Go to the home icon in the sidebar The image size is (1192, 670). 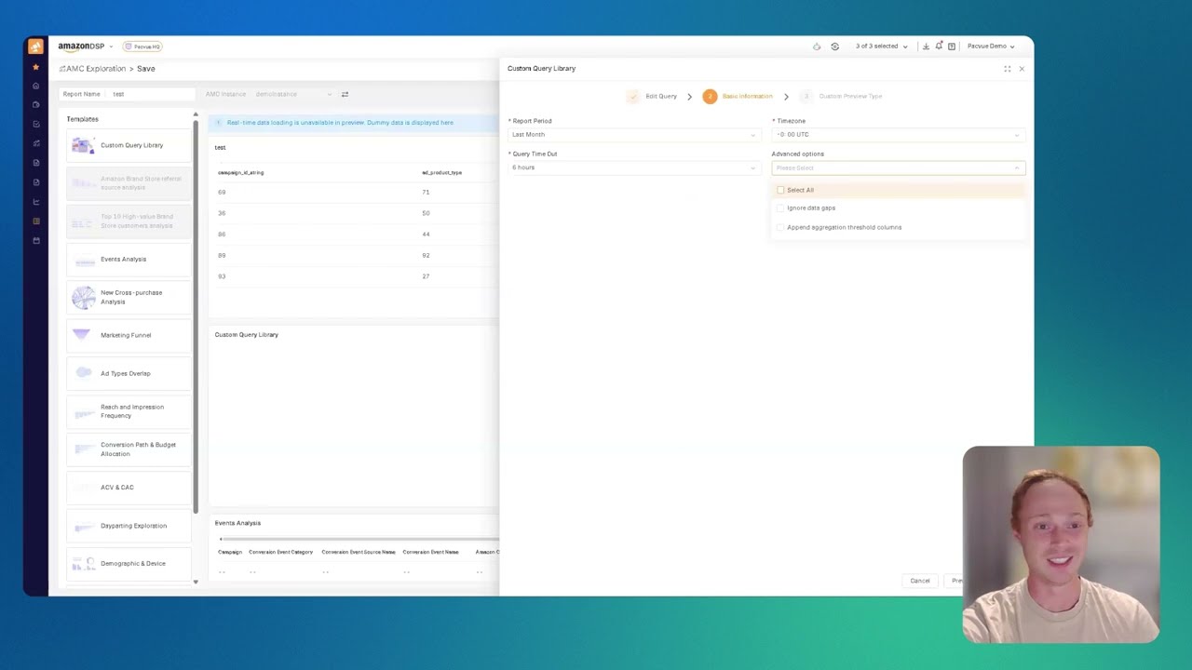tap(35, 86)
